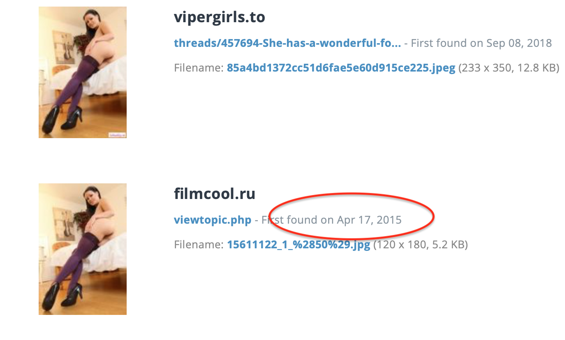
Task: Open the viewtopic.php page link
Action: click(213, 220)
